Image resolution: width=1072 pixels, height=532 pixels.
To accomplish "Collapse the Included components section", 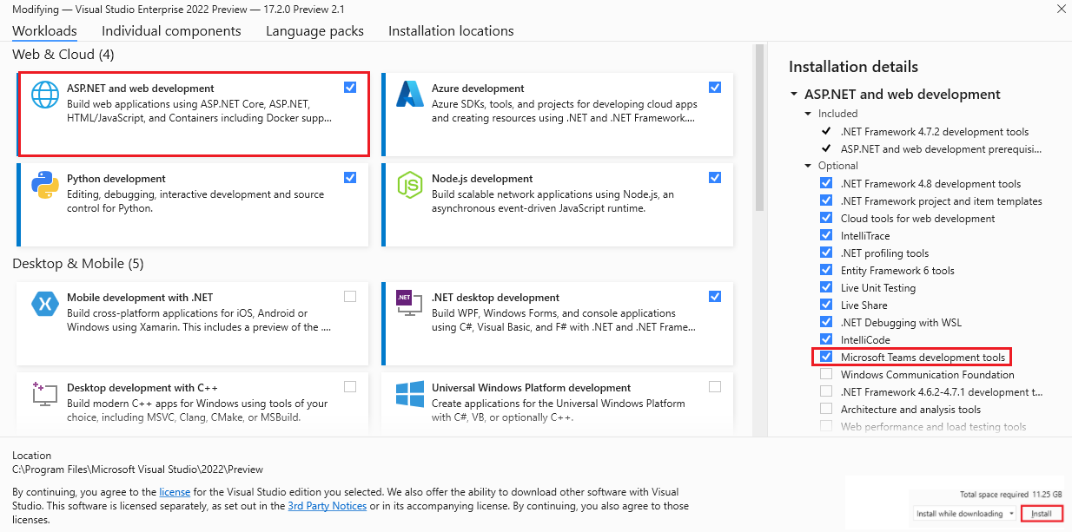I will coord(808,114).
